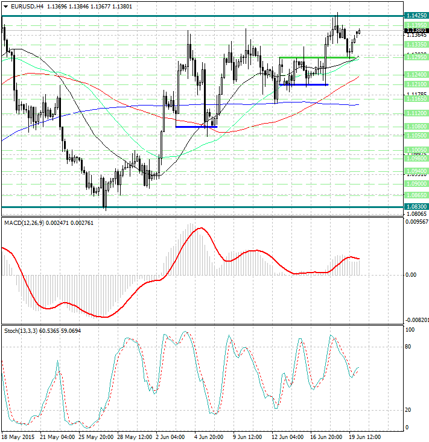
Task: Select the current price marker 1.13801
Action: 416,29
